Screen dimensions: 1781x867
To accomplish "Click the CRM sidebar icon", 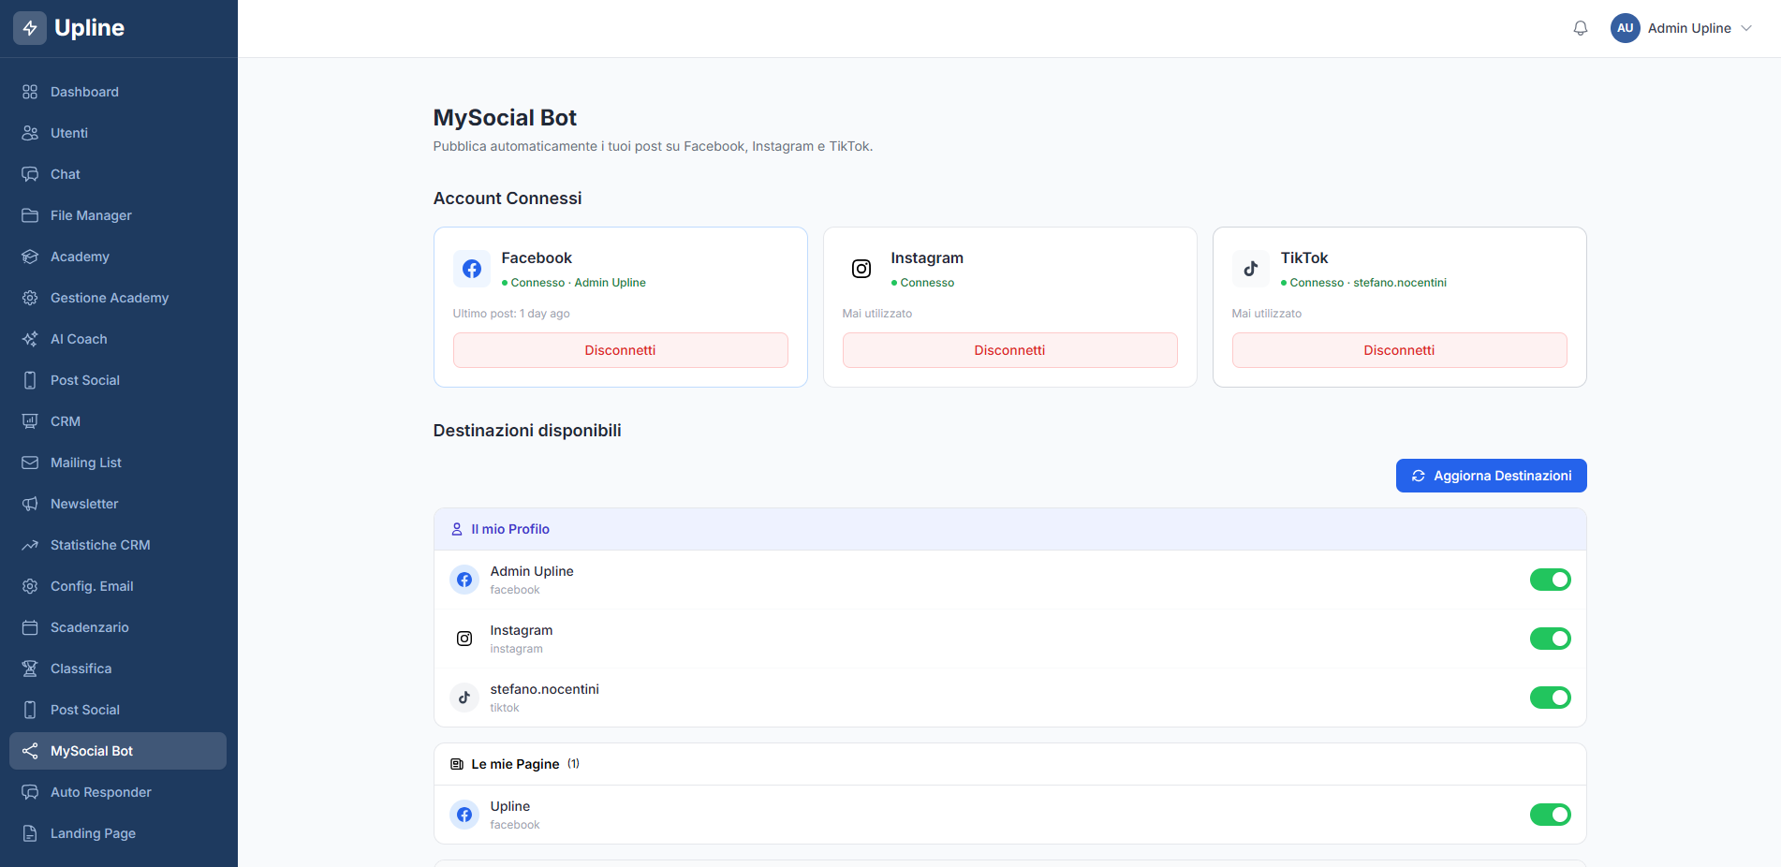I will [30, 421].
